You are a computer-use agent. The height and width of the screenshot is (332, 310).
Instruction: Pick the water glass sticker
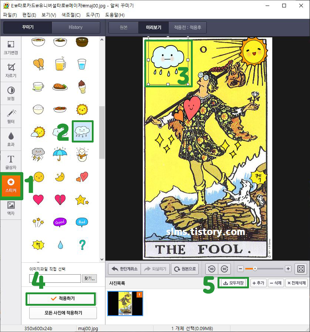[82, 64]
